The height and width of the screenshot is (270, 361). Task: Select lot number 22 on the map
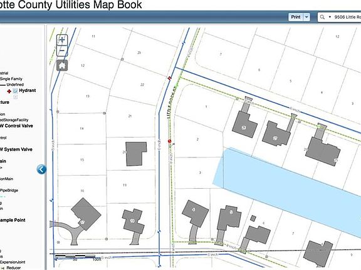(x=142, y=85)
